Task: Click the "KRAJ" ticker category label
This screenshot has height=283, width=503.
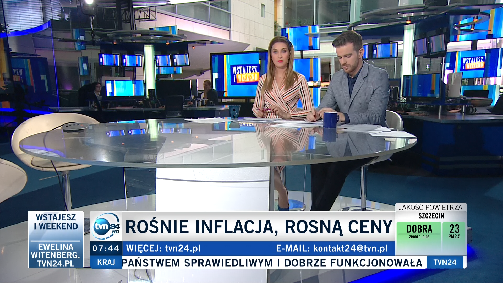Action: 106,262
